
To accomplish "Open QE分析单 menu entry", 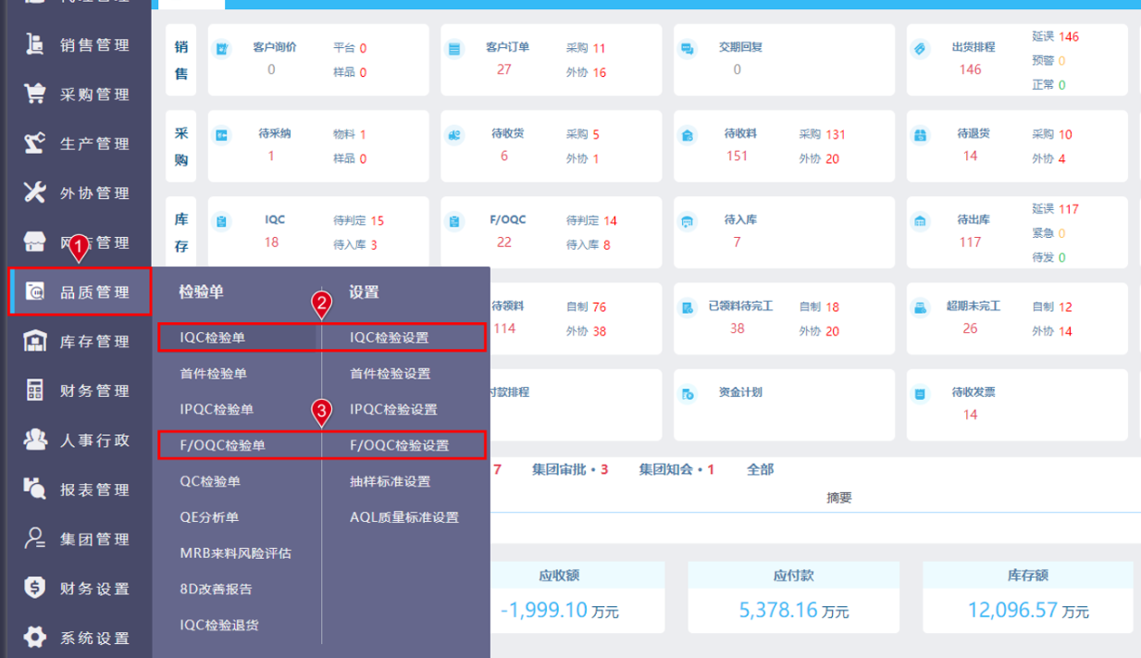I will [x=209, y=517].
